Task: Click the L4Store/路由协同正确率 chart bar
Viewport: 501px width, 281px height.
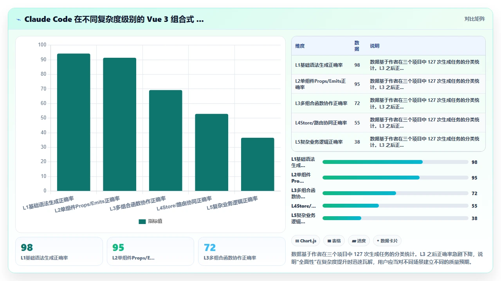Action: [x=211, y=152]
